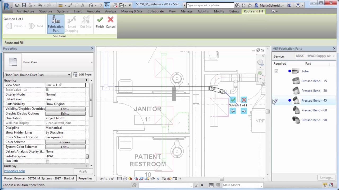This screenshot has width=339, height=190.
Task: Open the Help dropdown arrow beside the question mark
Action: click(303, 5)
